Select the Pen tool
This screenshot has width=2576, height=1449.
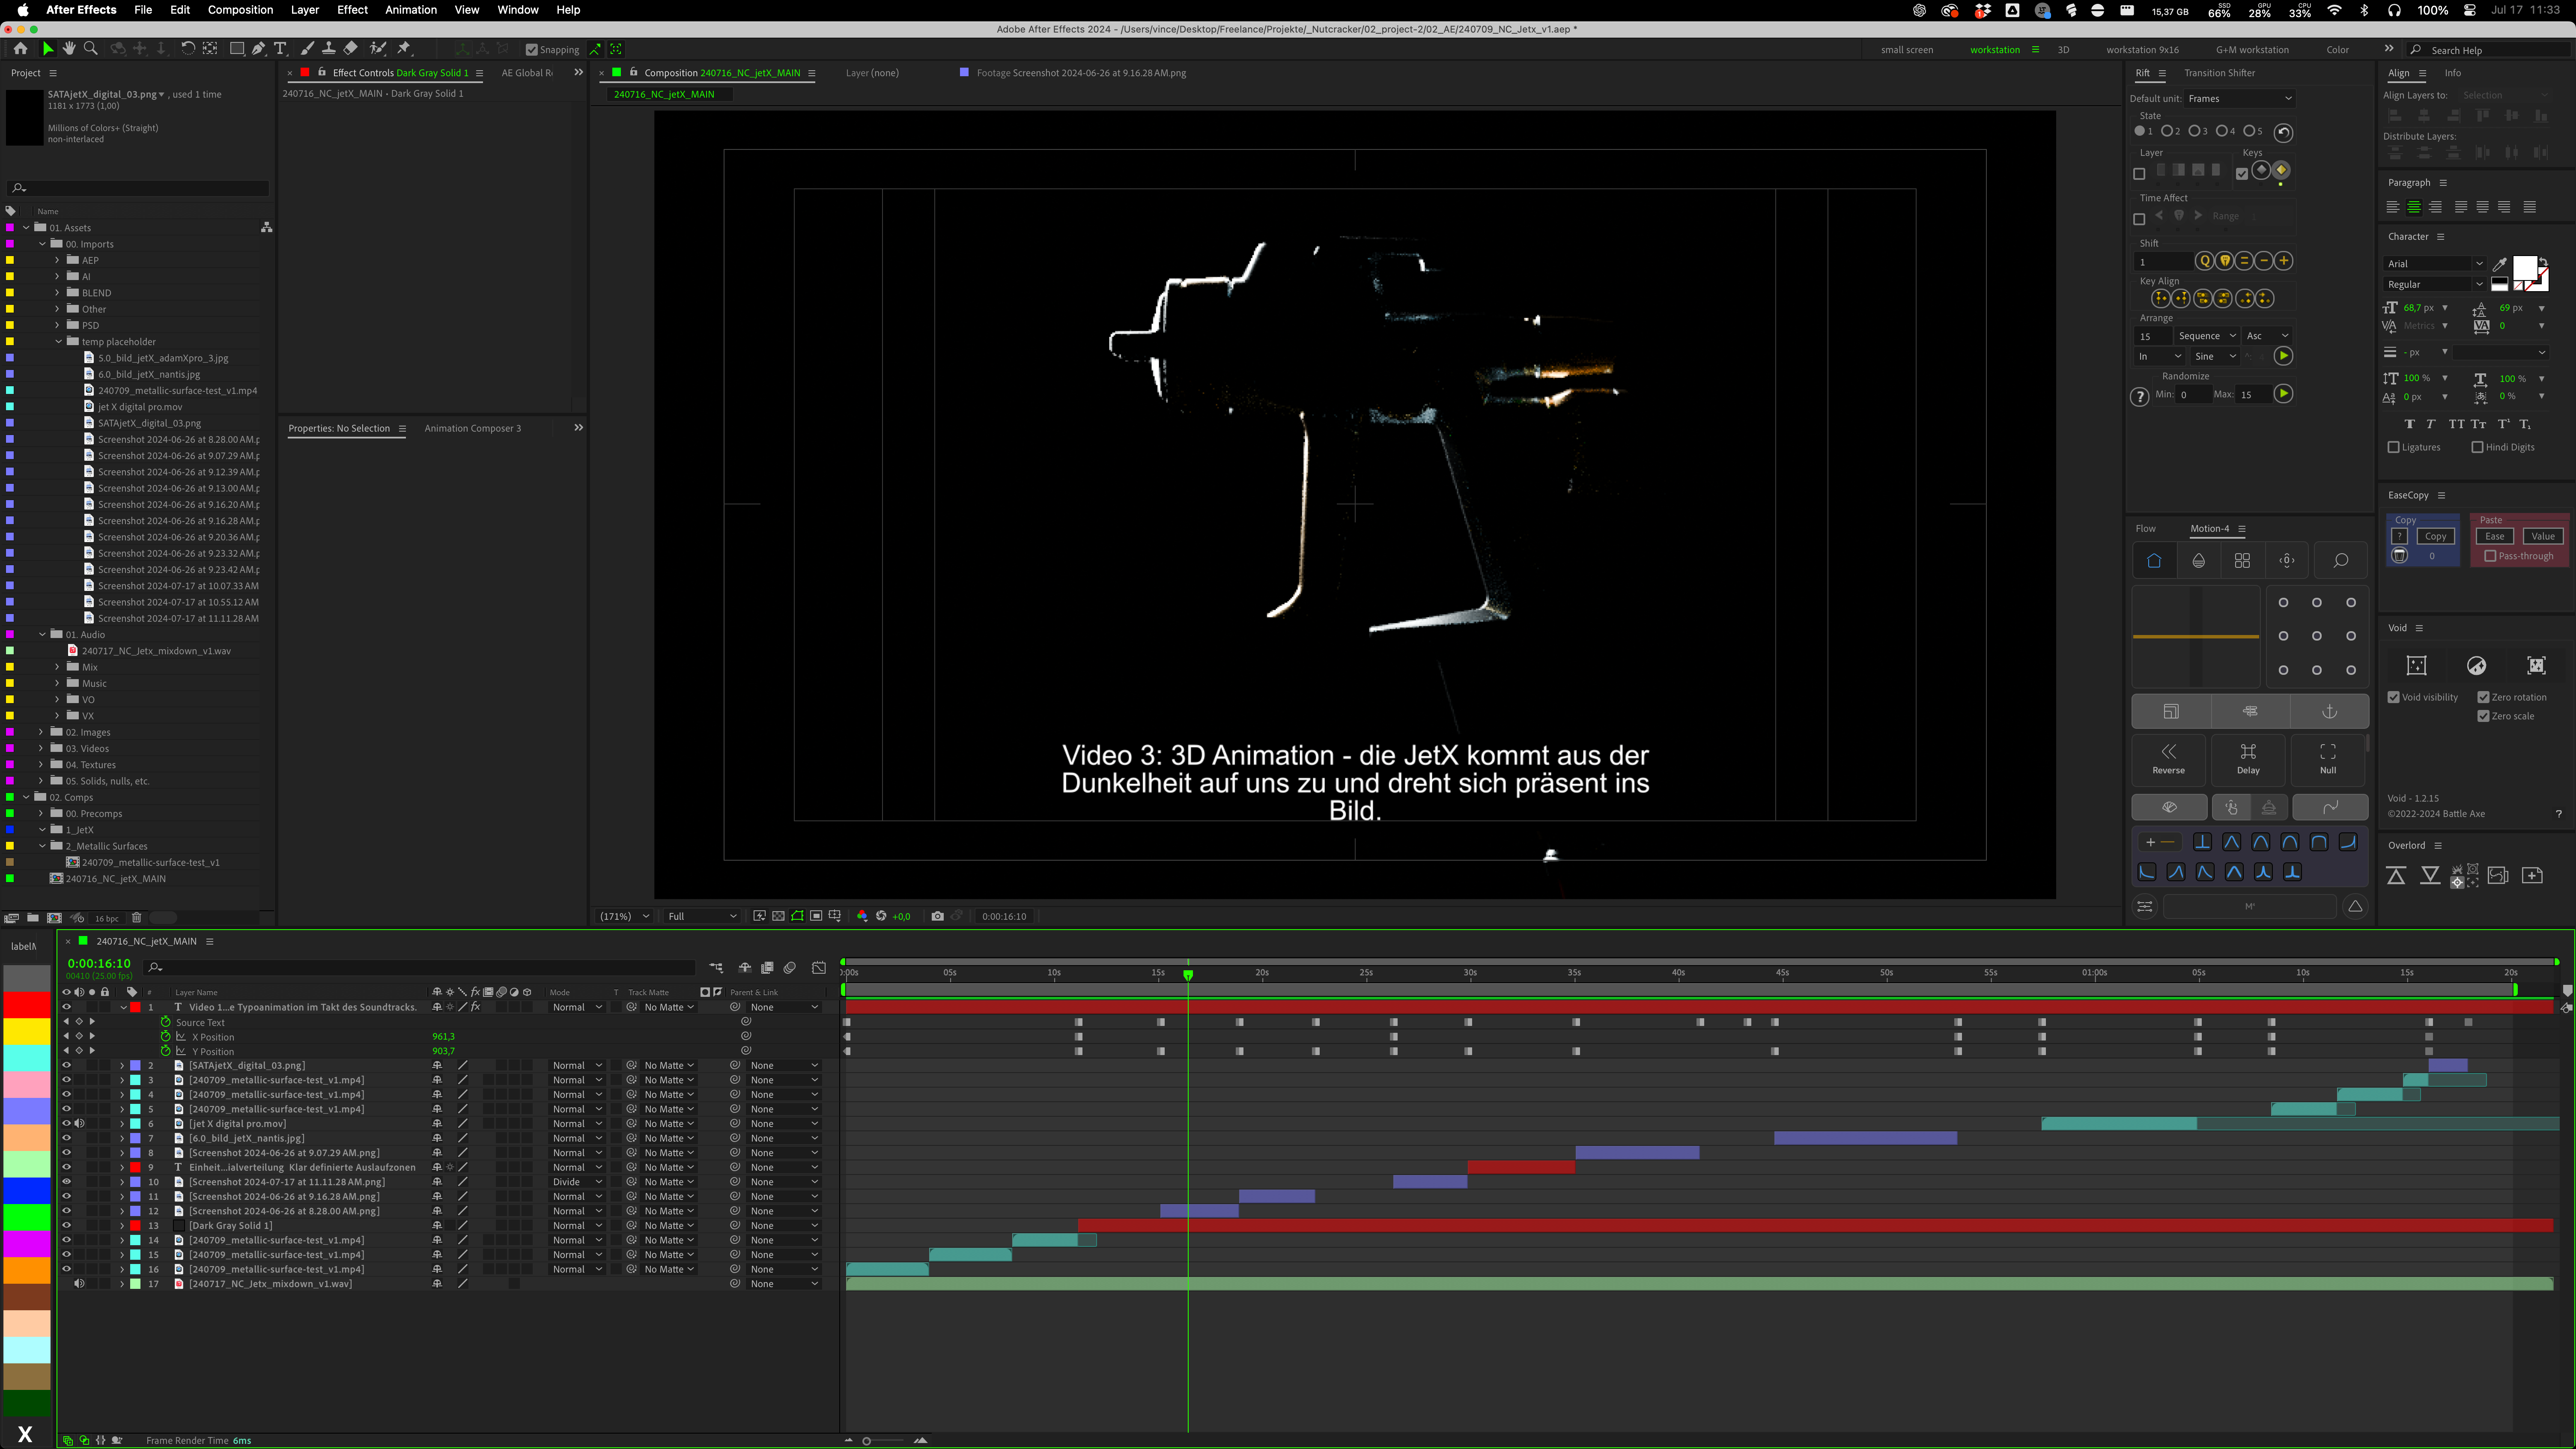(x=258, y=48)
